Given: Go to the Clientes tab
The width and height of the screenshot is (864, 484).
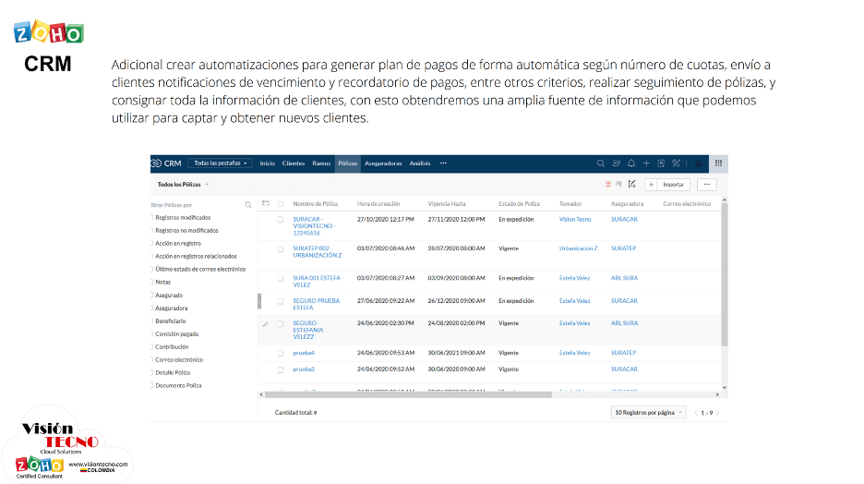Looking at the screenshot, I should click(294, 163).
